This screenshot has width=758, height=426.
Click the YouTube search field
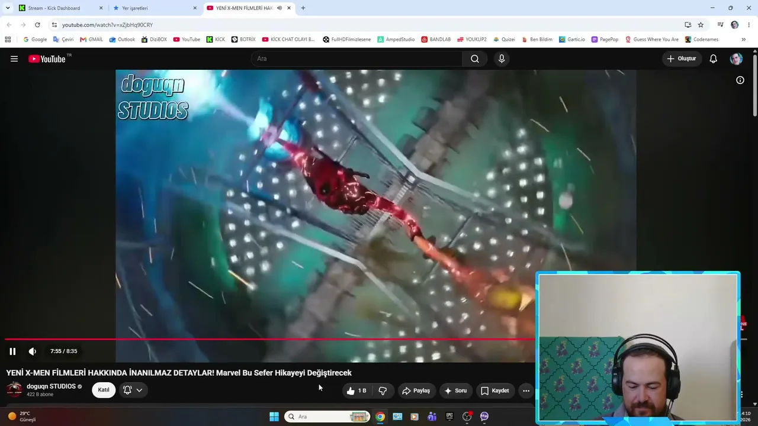click(x=356, y=59)
